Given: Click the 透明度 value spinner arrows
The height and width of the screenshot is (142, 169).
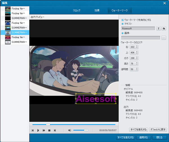Looking at the screenshot, I should coord(137,69).
